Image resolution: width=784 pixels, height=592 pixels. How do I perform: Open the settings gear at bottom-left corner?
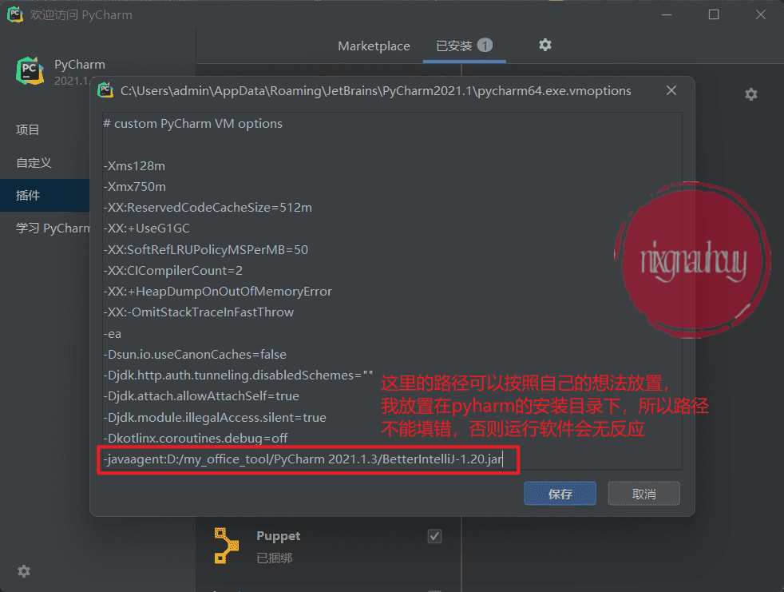point(23,571)
